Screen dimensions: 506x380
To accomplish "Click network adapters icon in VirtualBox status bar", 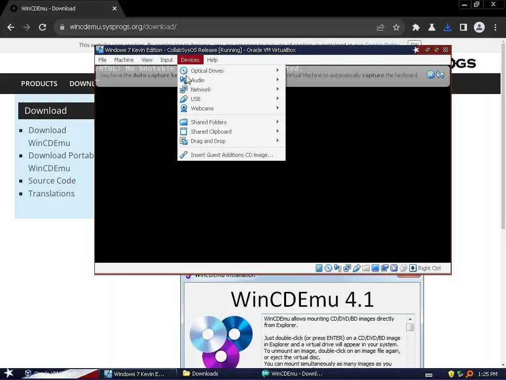I will 347,268.
